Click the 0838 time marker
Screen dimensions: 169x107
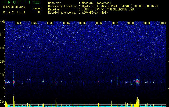131,23
